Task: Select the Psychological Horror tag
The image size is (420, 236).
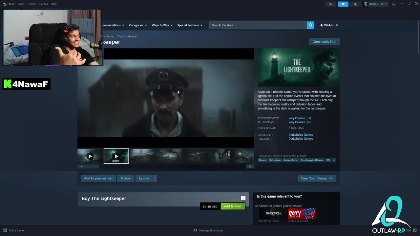Action: [x=312, y=160]
